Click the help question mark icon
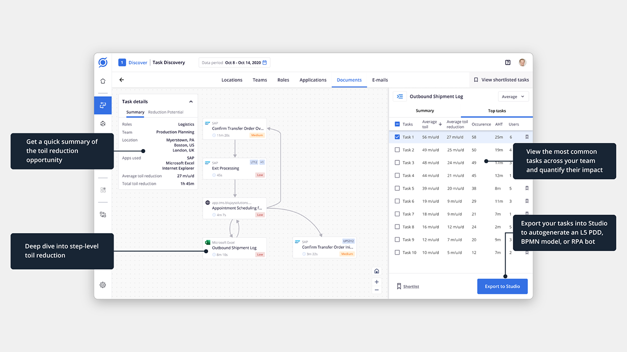Screen dimensions: 627x352 (508, 63)
